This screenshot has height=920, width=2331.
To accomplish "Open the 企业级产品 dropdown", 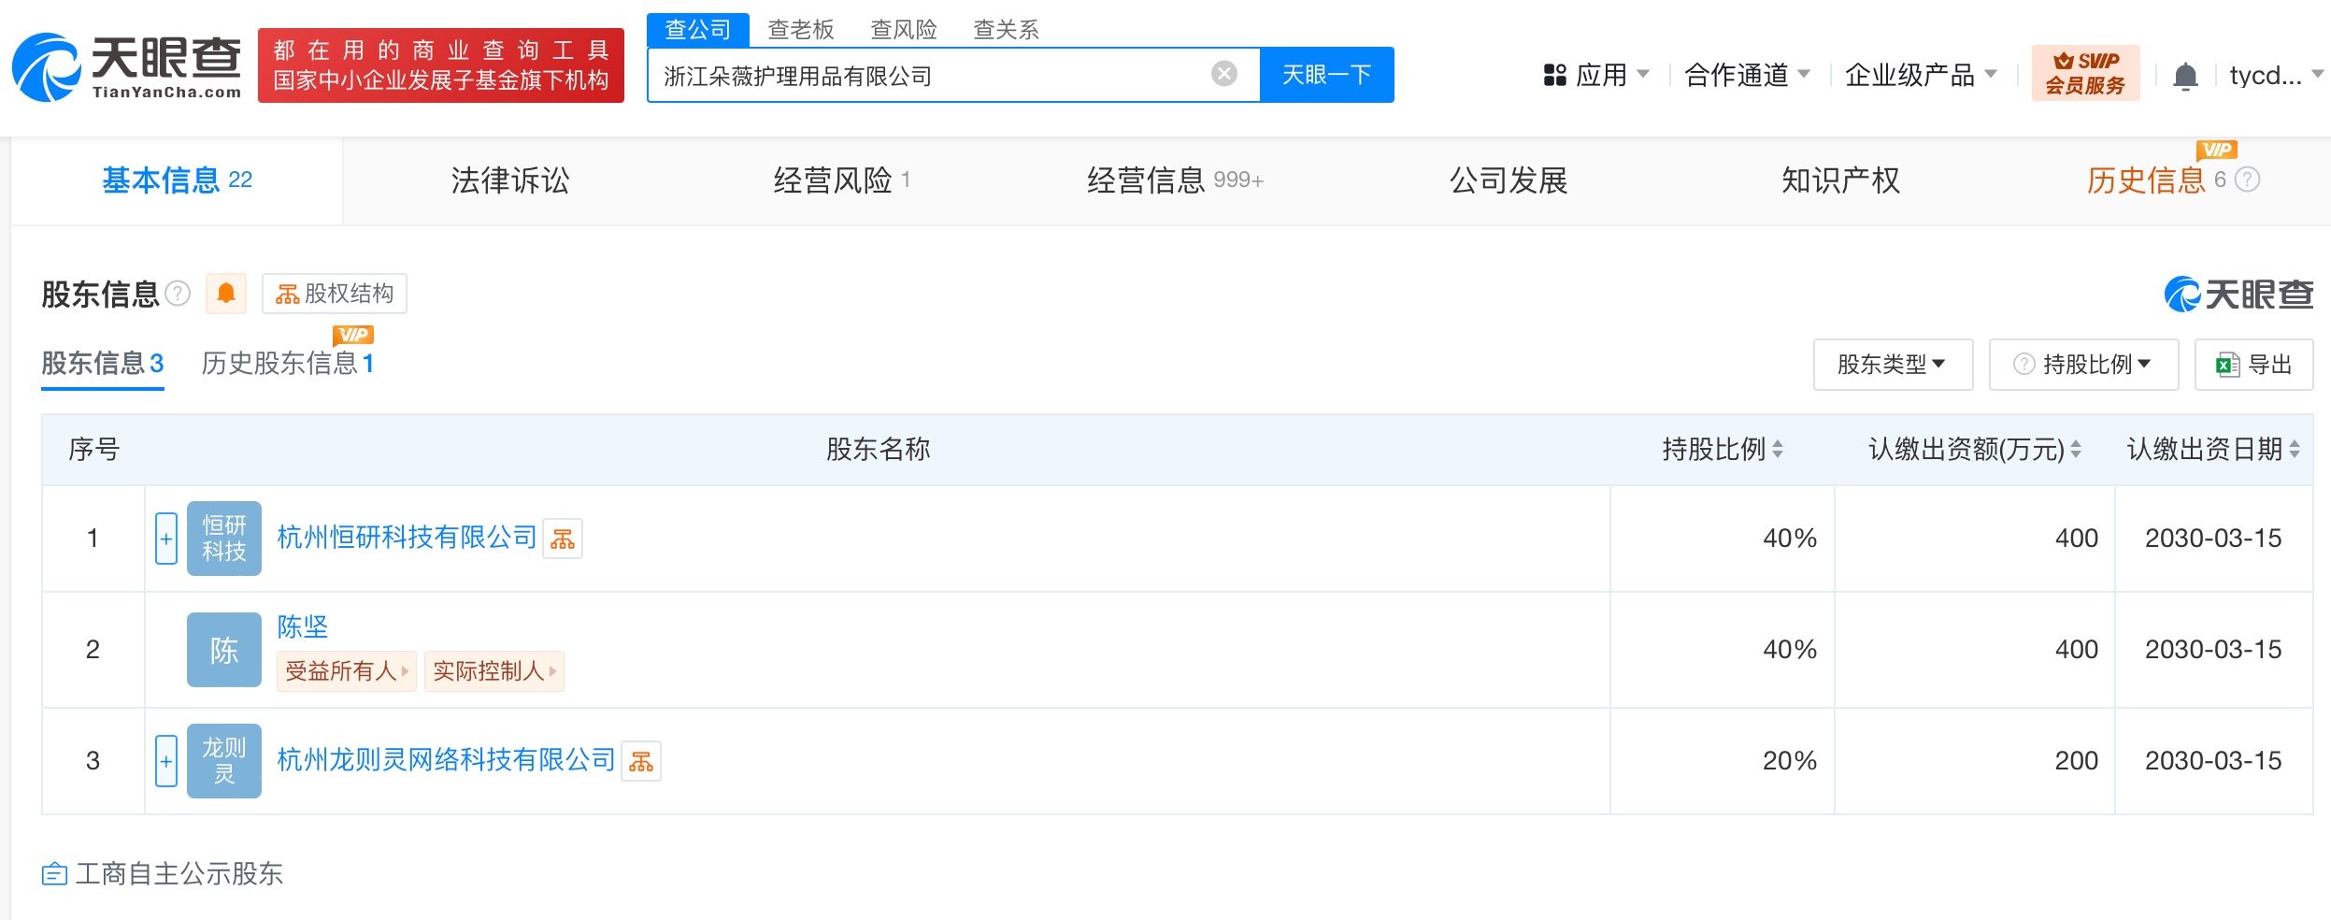I will pyautogui.click(x=1922, y=75).
